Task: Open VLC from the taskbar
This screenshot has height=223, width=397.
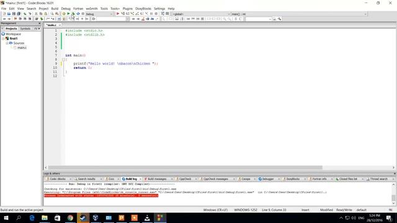Action: click(147, 217)
